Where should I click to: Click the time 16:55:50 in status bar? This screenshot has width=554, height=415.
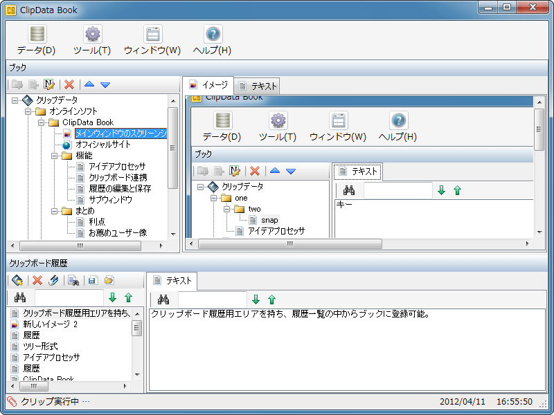point(514,402)
